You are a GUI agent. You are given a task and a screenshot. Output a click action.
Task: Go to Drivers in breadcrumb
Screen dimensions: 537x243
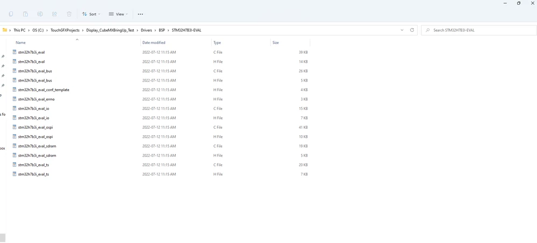[x=147, y=30]
